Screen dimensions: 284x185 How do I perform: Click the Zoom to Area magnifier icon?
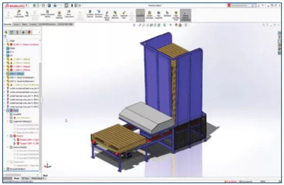(x=144, y=25)
